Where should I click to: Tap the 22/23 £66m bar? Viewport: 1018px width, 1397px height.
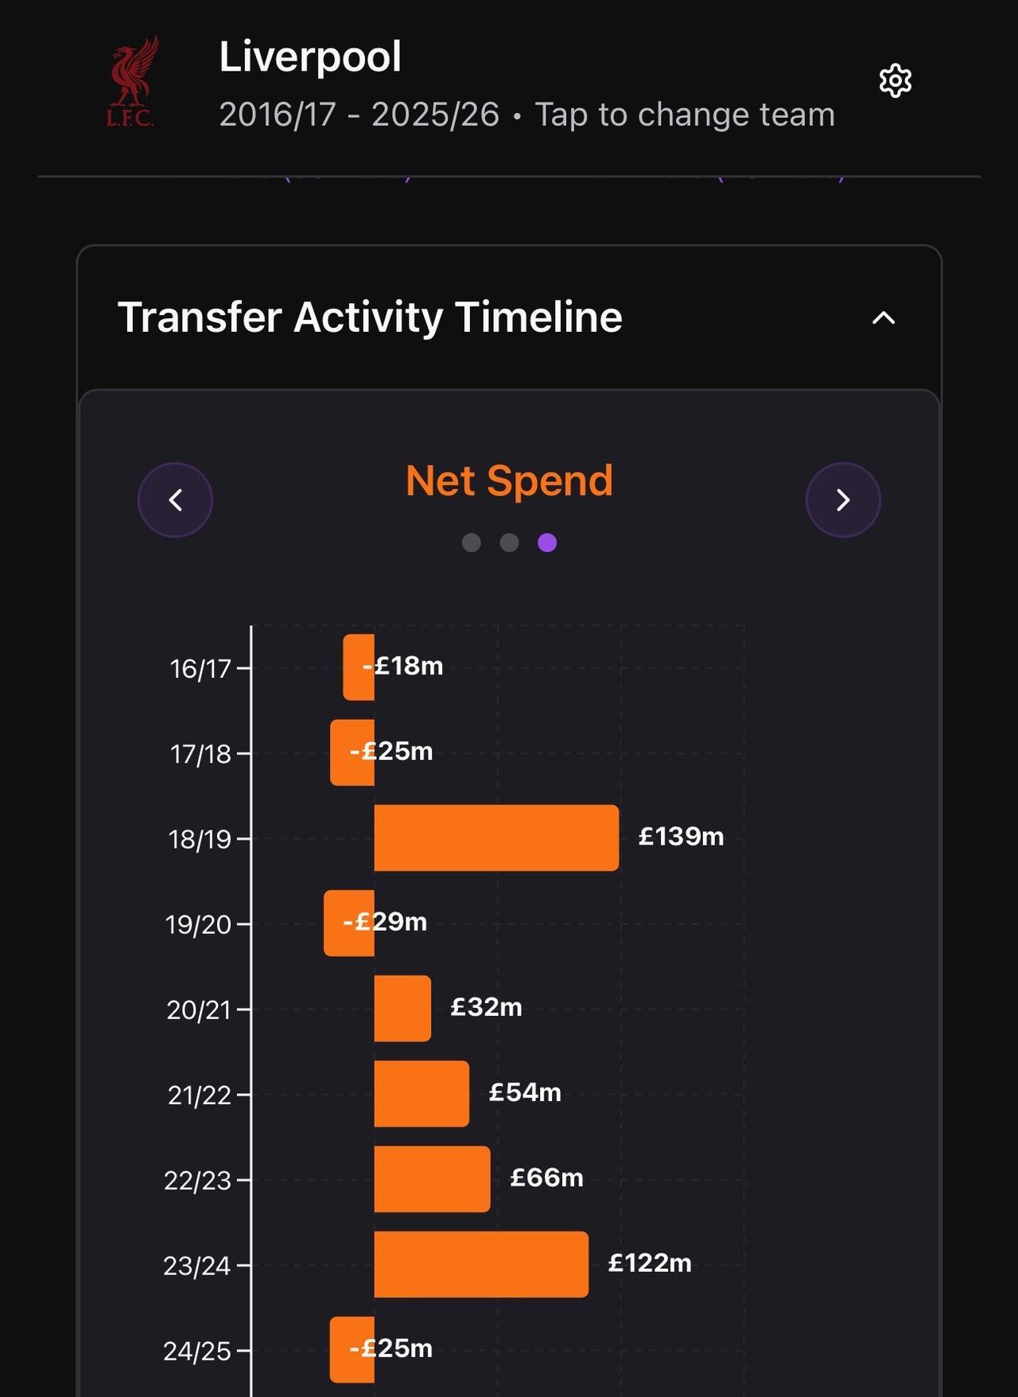click(x=432, y=1179)
